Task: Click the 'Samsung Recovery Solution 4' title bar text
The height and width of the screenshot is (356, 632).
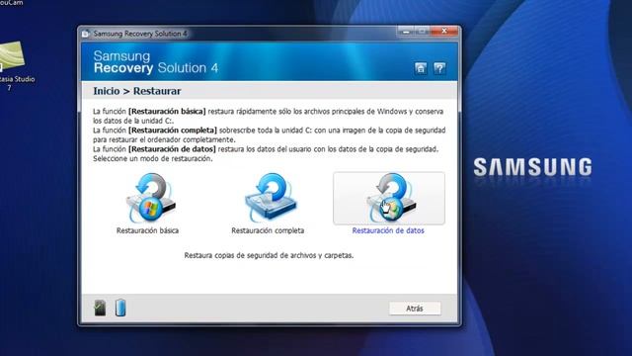Action: click(x=140, y=34)
